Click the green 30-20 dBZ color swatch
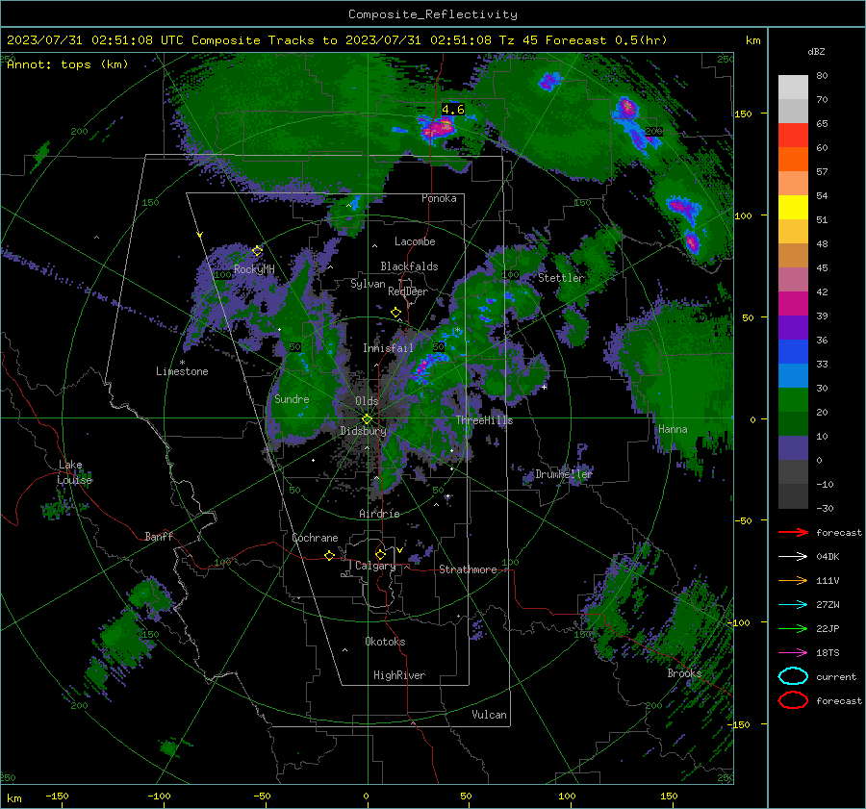 coord(793,400)
